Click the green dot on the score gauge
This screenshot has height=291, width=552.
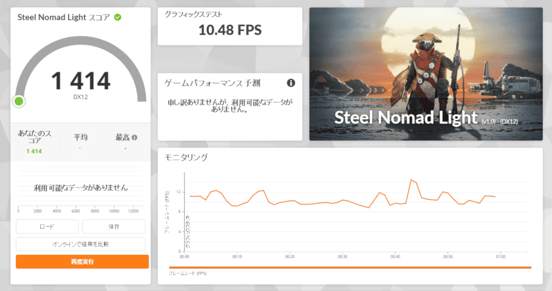tap(19, 101)
